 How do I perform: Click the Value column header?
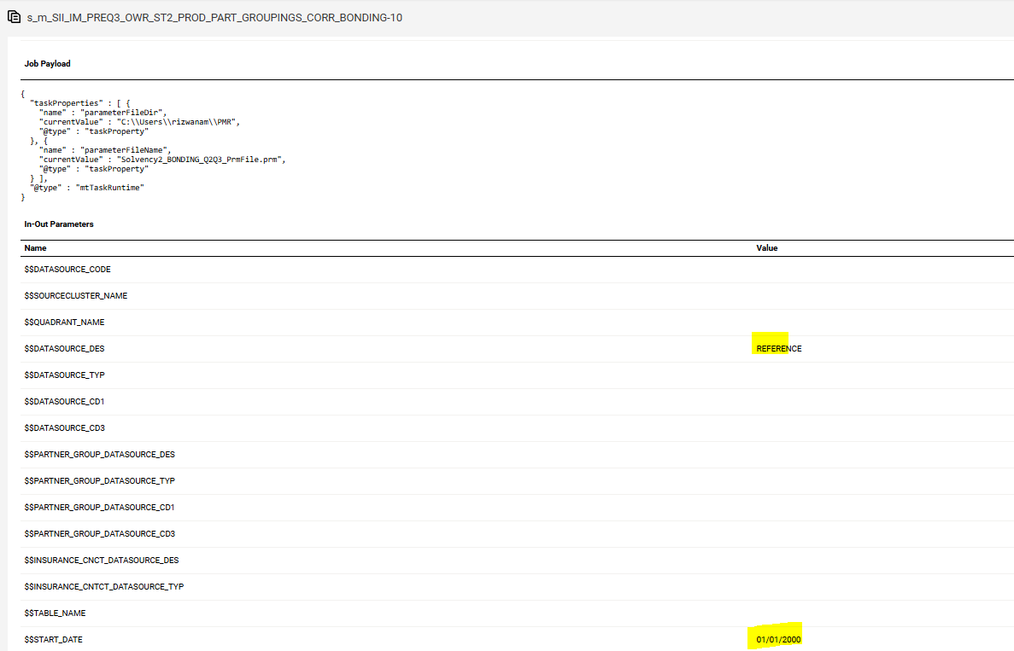pos(767,248)
